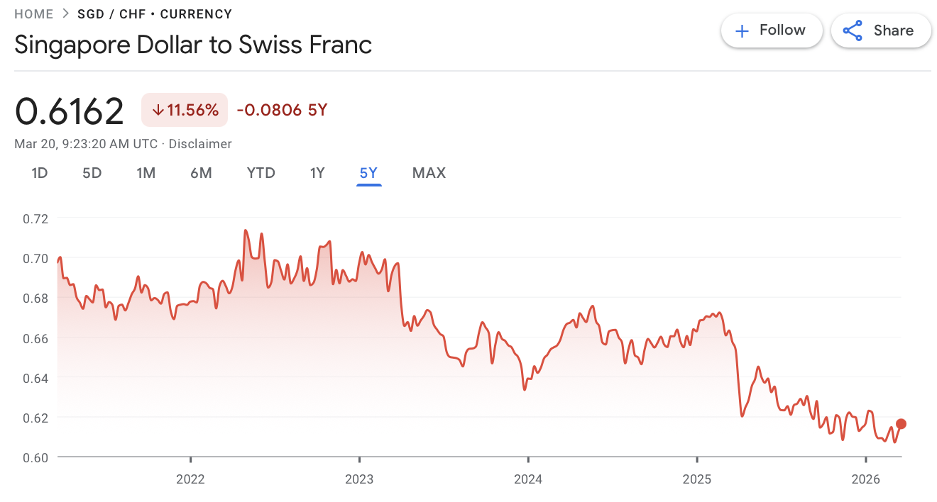
Task: Click the 2024 label on the chart axis
Action: click(x=528, y=479)
